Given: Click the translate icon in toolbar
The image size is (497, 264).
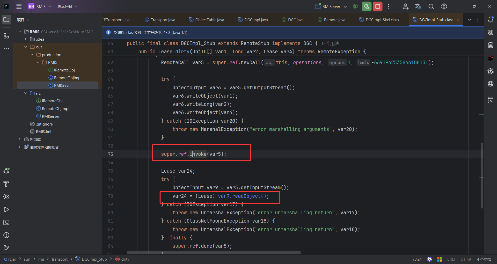Looking at the screenshot, I should (x=418, y=6).
